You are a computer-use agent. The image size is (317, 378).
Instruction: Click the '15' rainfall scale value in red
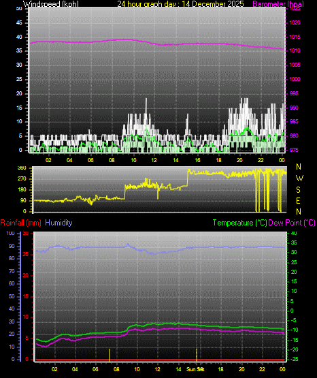(x=26, y=296)
